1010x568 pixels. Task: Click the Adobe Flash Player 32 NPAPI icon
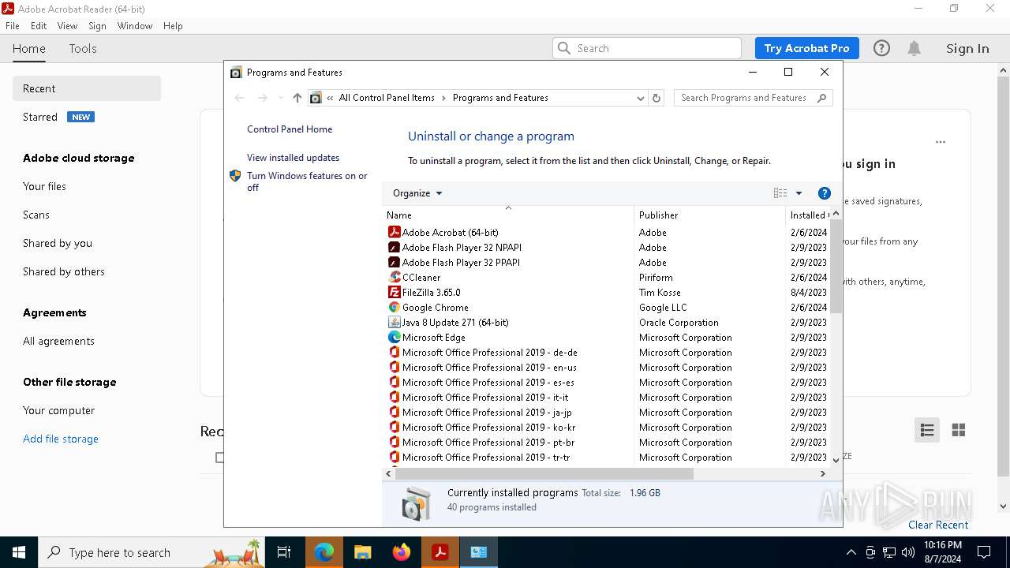point(395,247)
